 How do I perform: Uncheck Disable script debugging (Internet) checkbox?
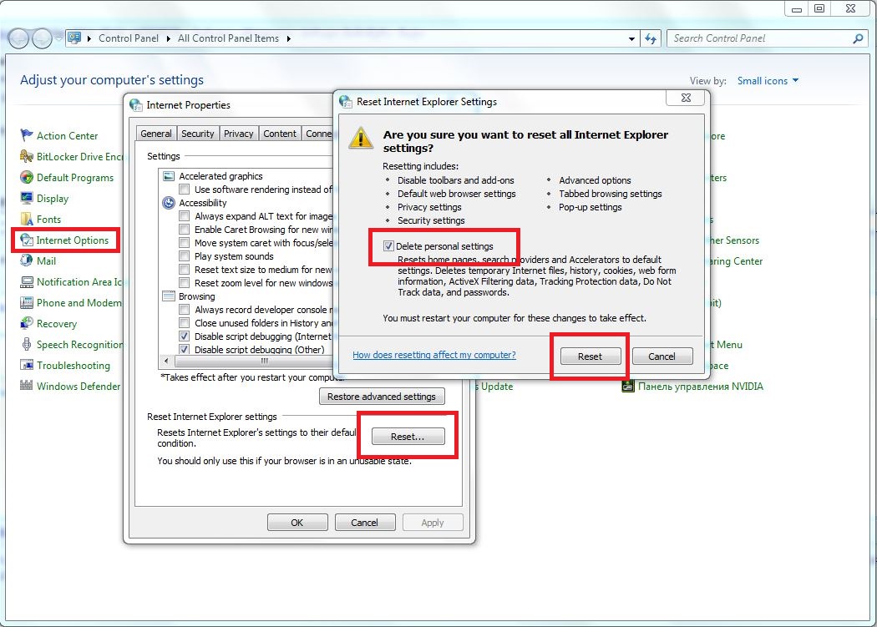(184, 336)
